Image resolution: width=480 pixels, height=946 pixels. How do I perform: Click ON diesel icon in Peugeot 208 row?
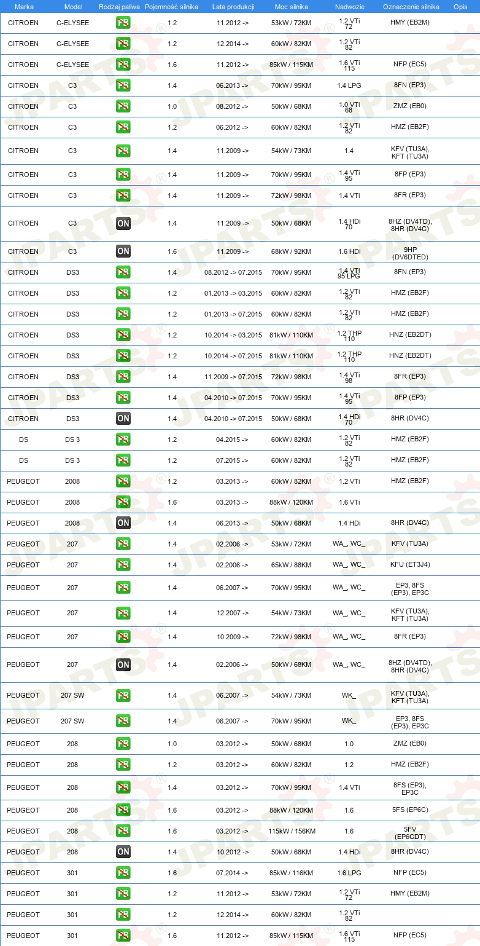(x=123, y=852)
